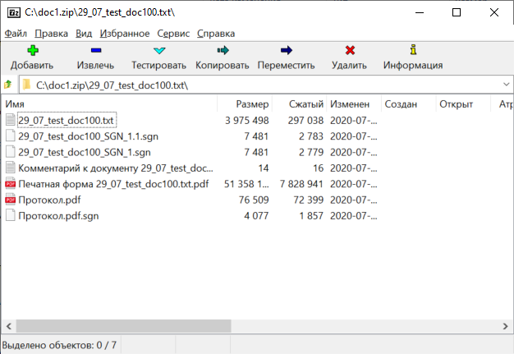Select the icon of 29_07_test_doc100.txt

11,120
